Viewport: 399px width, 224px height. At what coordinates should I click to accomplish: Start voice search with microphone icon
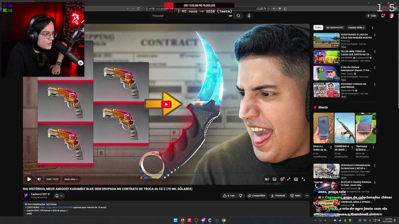click(249, 16)
